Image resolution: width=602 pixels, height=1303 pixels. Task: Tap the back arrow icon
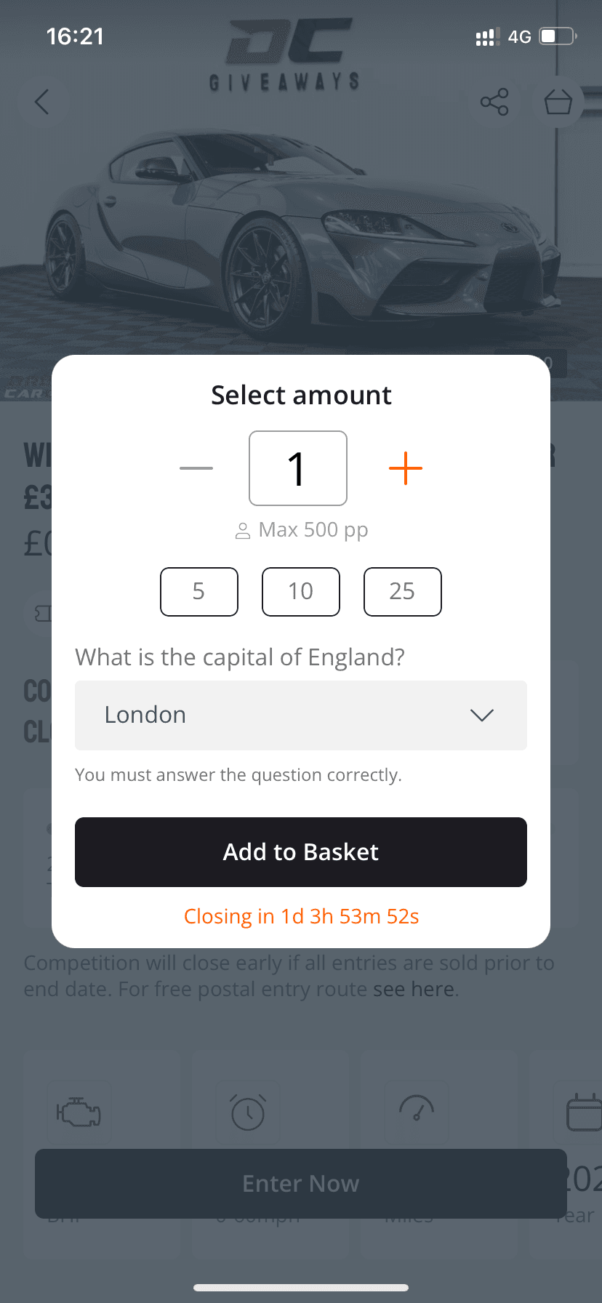[x=42, y=102]
